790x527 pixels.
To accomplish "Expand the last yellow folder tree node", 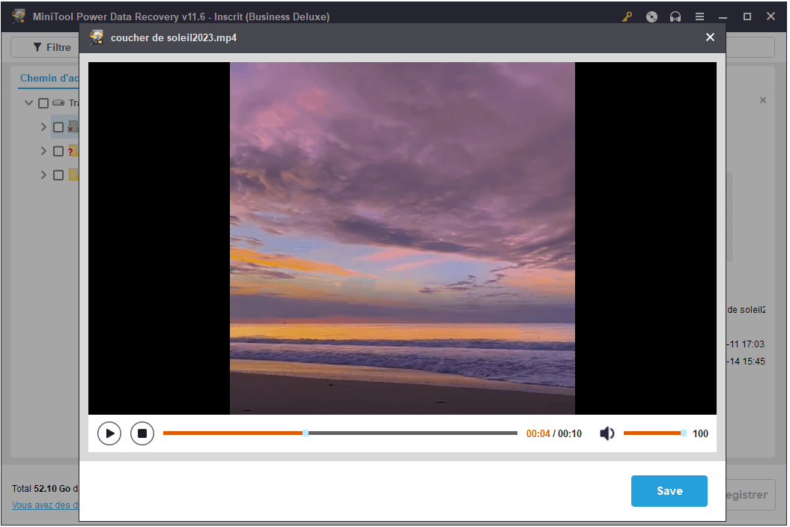I will [43, 175].
